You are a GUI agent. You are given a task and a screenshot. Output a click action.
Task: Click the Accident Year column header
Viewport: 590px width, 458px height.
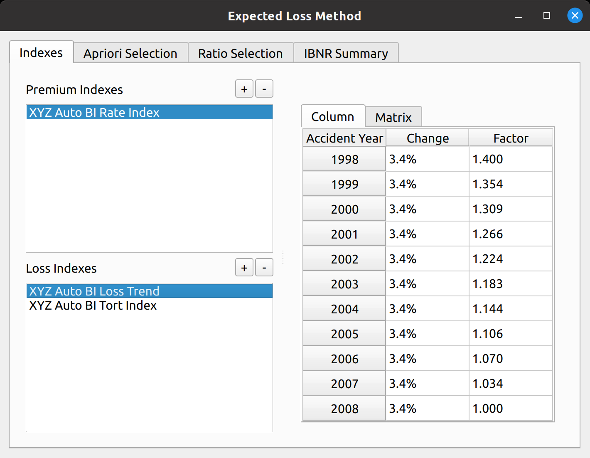pyautogui.click(x=344, y=138)
